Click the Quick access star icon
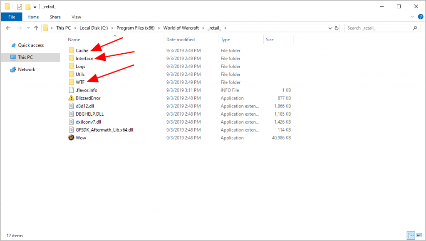The height and width of the screenshot is (241, 426). [x=13, y=45]
